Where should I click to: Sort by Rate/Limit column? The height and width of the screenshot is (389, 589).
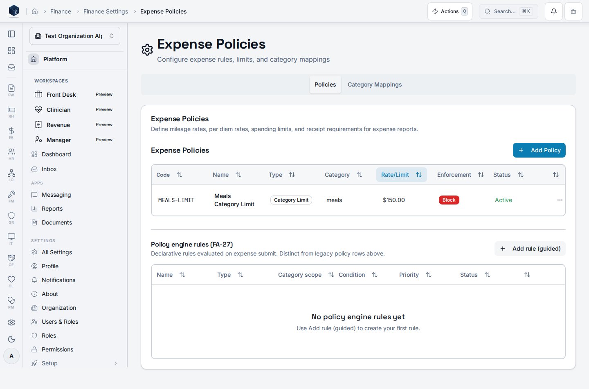[402, 175]
